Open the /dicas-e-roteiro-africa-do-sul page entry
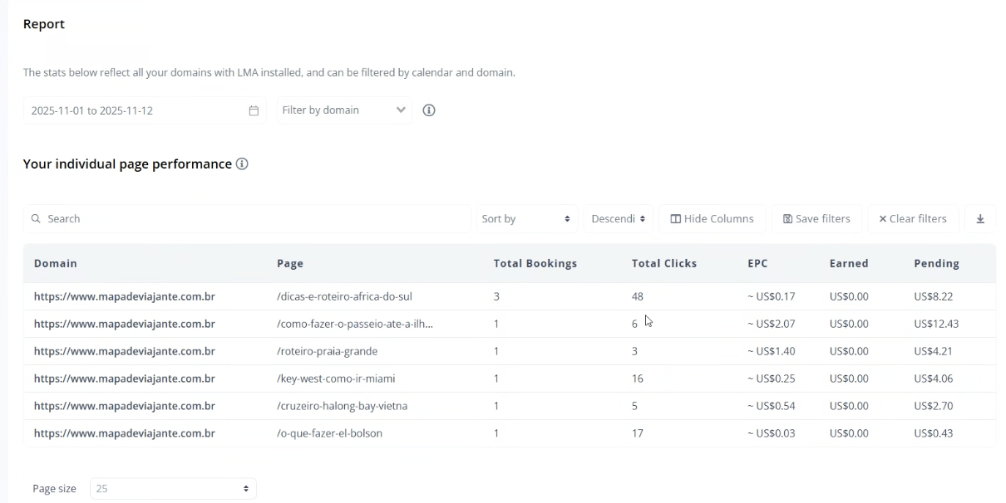This screenshot has height=503, width=1006. click(344, 296)
